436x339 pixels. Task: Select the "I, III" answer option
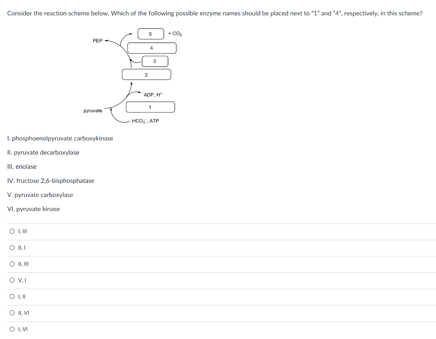coord(12,231)
